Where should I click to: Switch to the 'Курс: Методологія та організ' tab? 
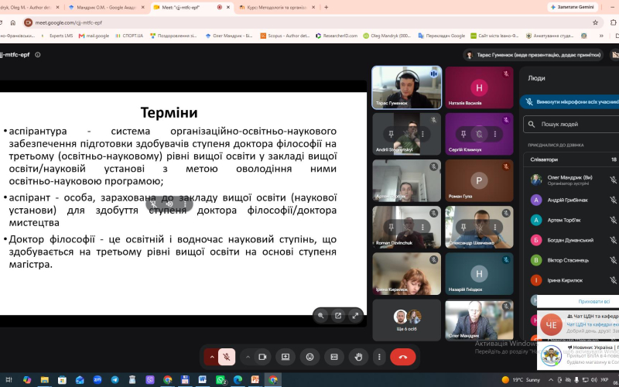tap(277, 7)
